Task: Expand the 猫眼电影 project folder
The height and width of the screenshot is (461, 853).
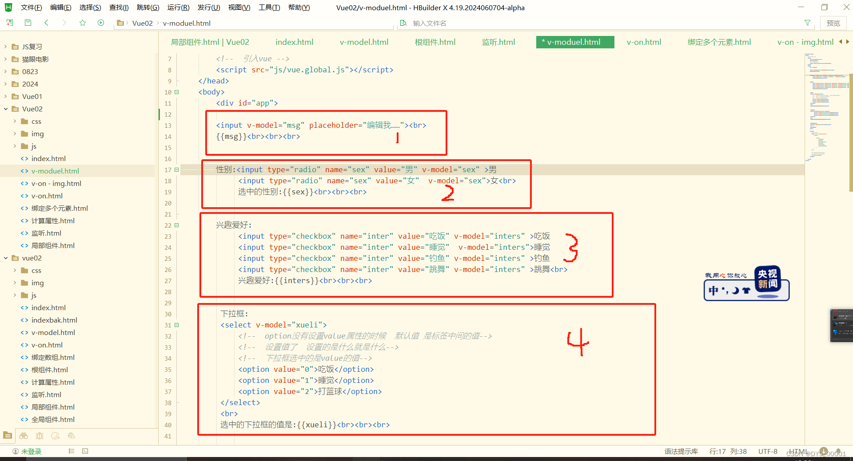Action: point(5,59)
